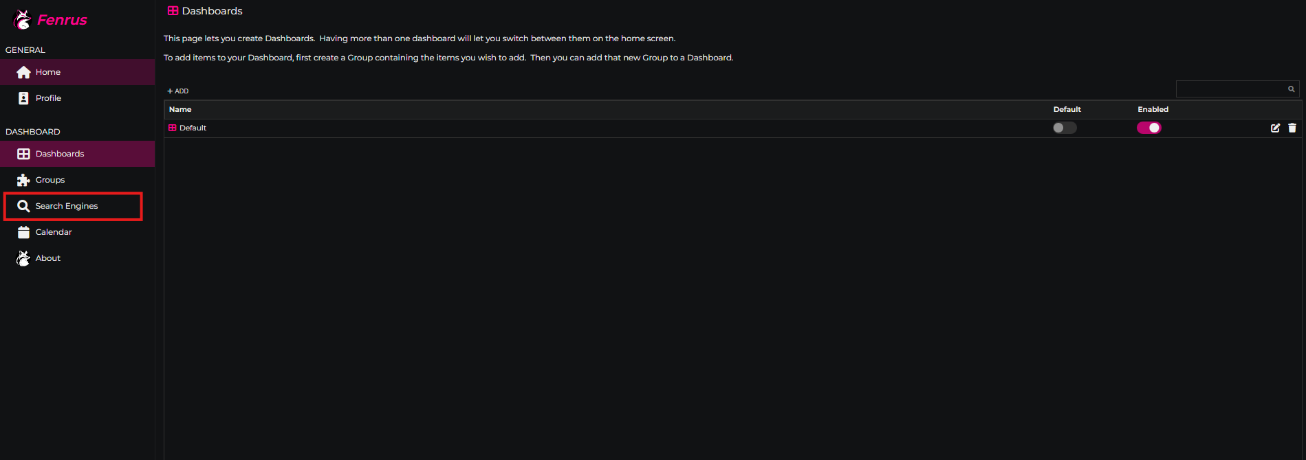Click the magnifier icon in the filter box
The width and height of the screenshot is (1306, 460).
click(1292, 89)
